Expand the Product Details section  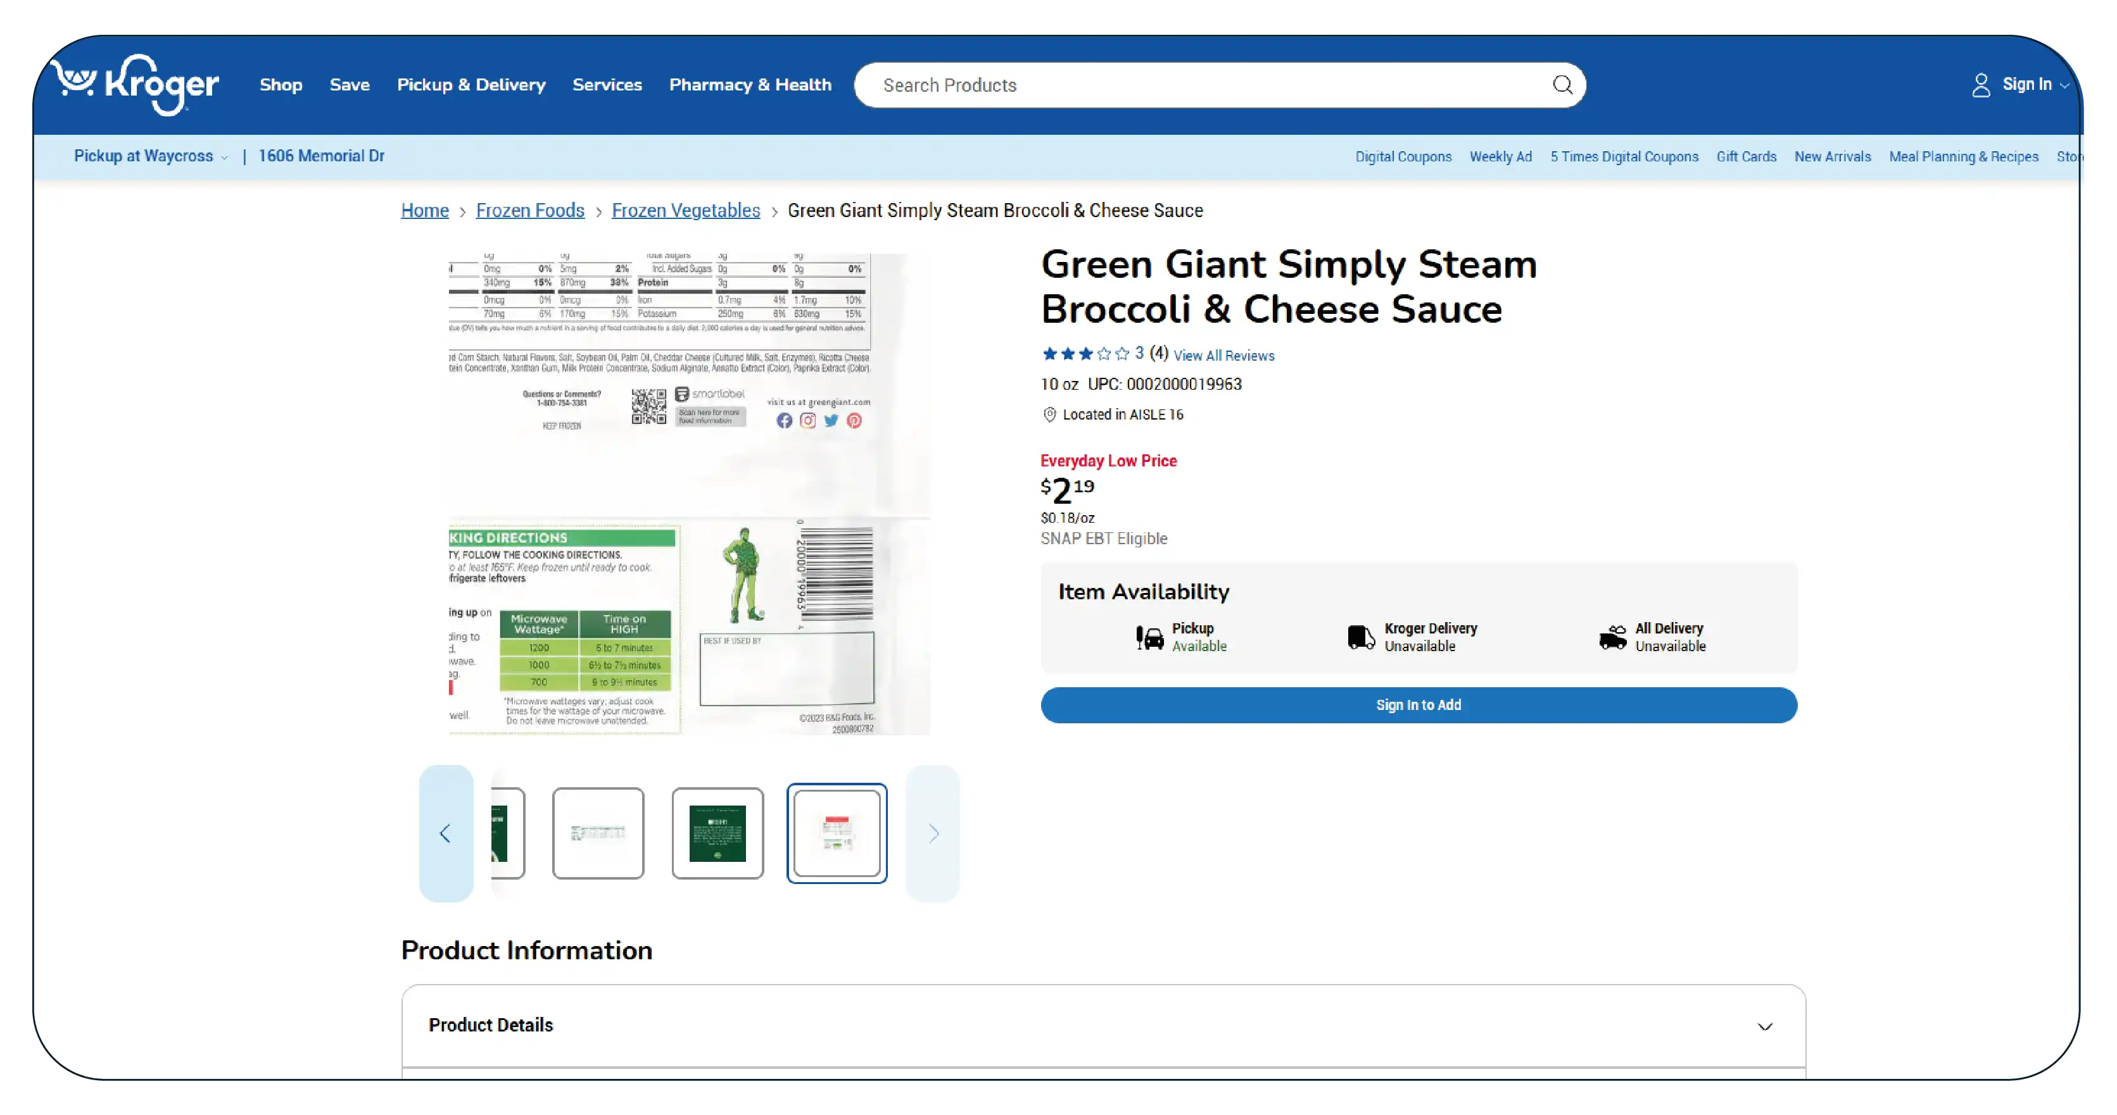point(1764,1026)
